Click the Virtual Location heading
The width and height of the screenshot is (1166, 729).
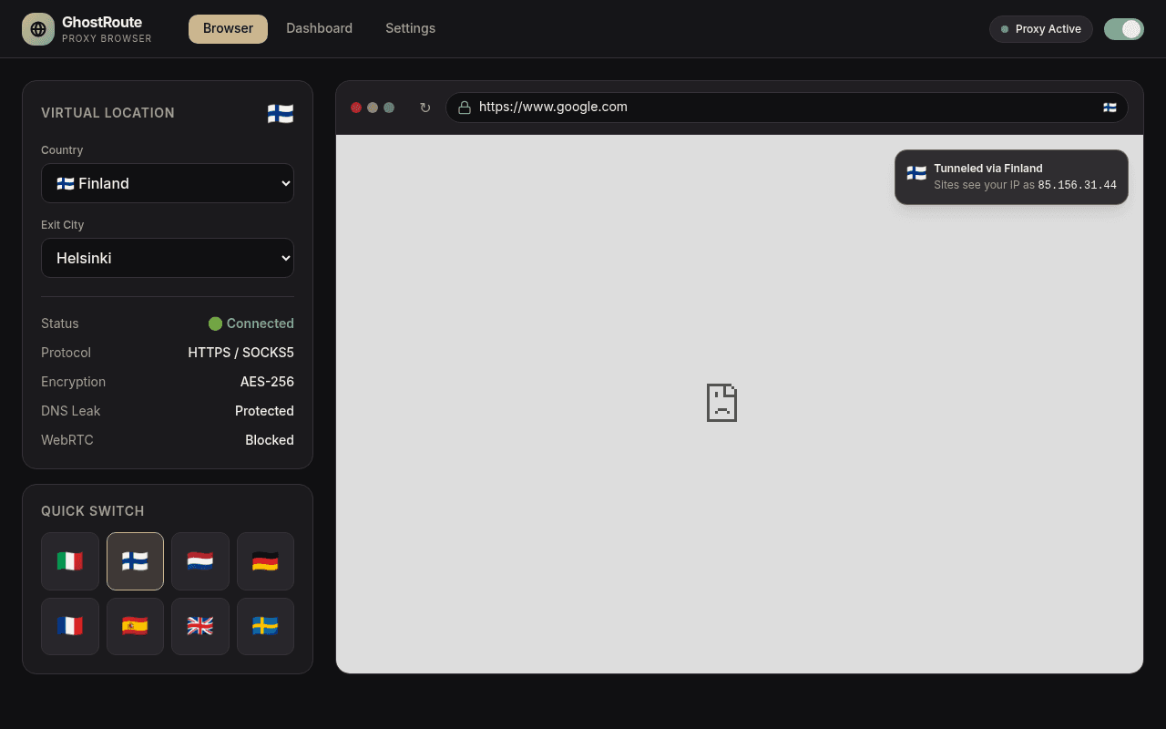pyautogui.click(x=107, y=113)
